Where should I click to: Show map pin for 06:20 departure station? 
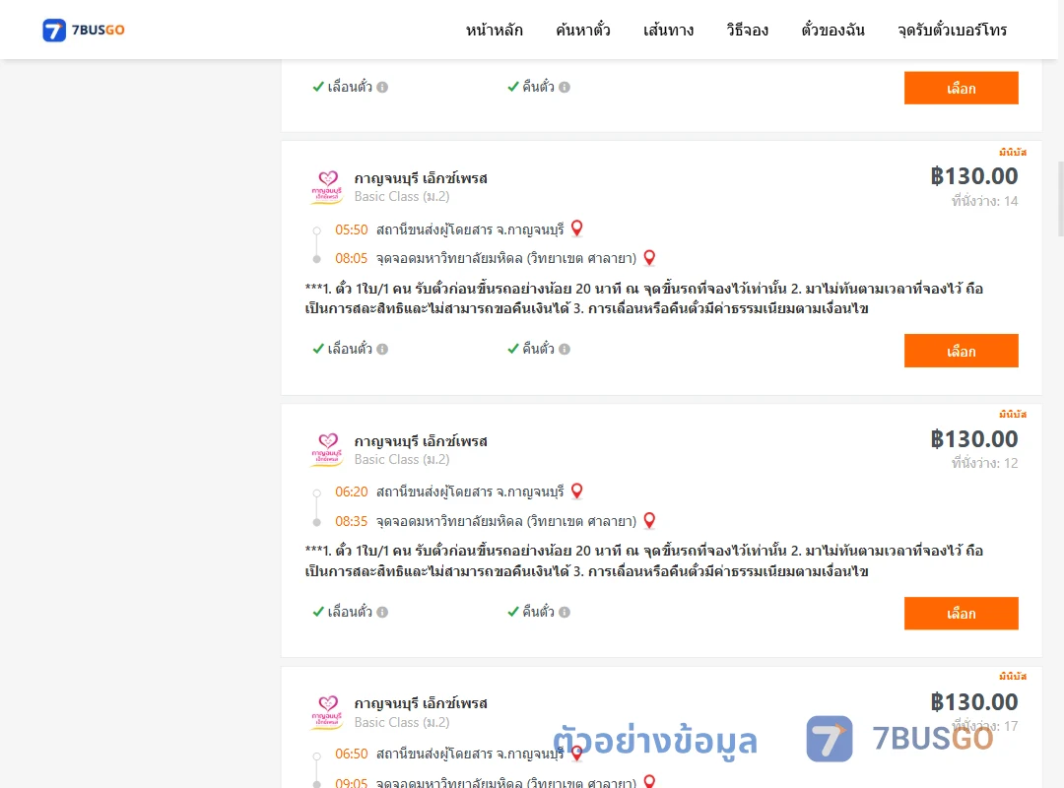click(576, 492)
